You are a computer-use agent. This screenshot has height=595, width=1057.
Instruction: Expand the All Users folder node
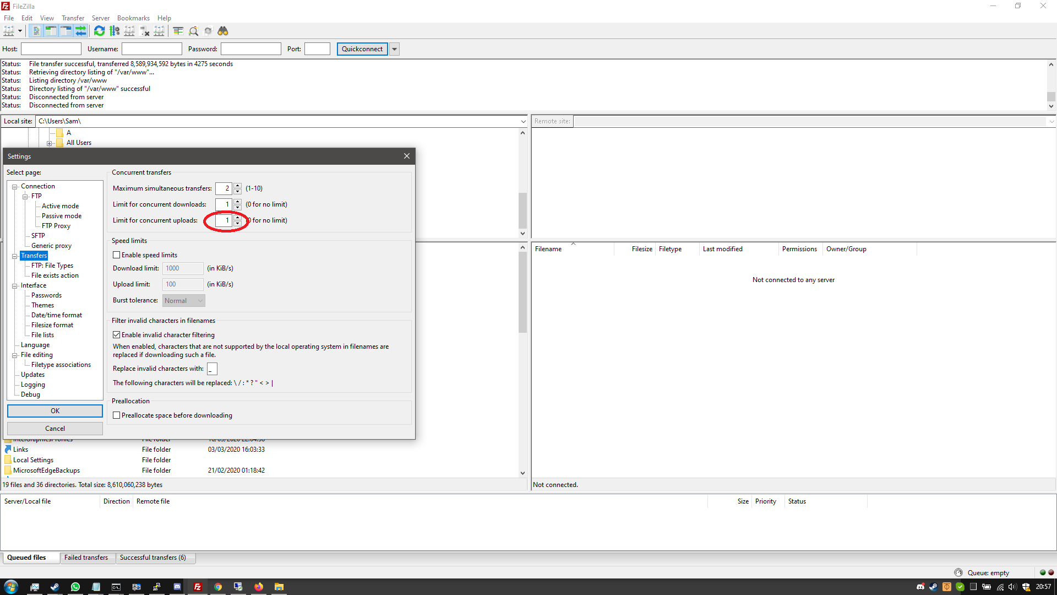(x=50, y=143)
